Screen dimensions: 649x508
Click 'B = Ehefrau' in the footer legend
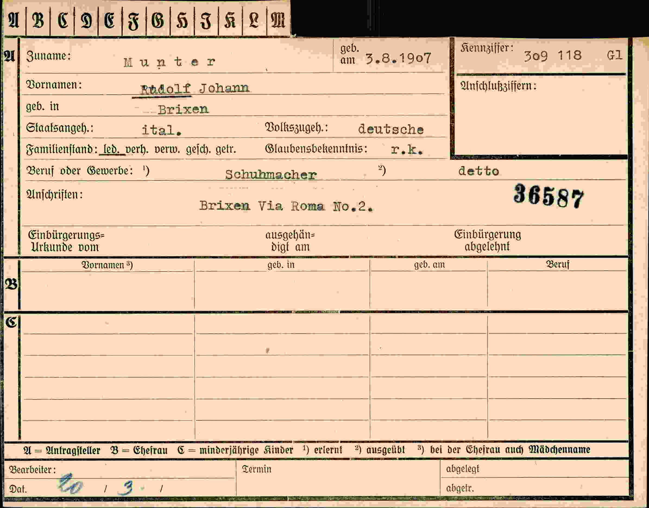pyautogui.click(x=139, y=450)
